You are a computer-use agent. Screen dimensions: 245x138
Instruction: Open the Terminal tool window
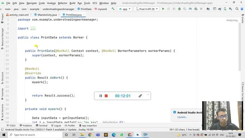(x=42, y=125)
